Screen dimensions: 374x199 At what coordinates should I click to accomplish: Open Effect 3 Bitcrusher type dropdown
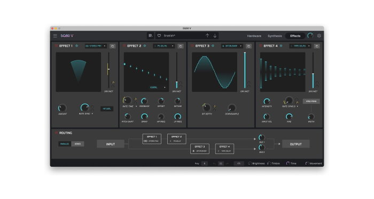(232, 46)
